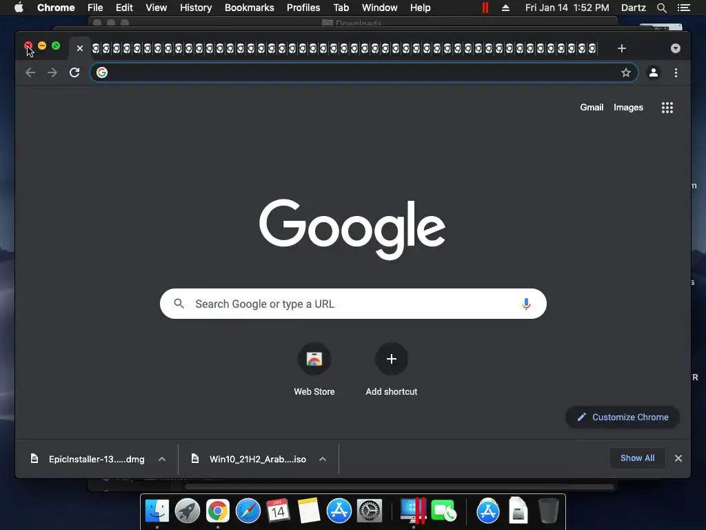Close the active tab with its X
Screen dimensions: 706x530
[80, 48]
